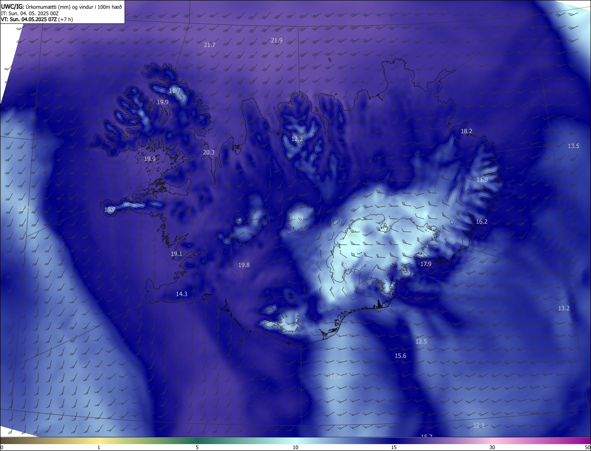
Task: Click the '1' tick on the color scale
Action: click(x=99, y=448)
